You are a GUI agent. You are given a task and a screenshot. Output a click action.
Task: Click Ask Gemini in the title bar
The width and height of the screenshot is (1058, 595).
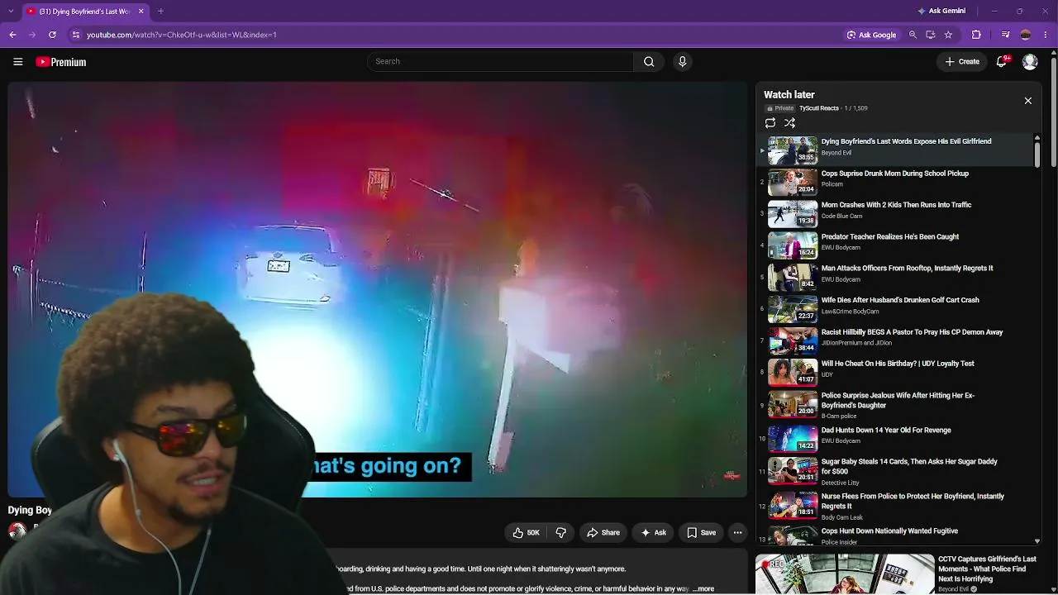(x=941, y=12)
